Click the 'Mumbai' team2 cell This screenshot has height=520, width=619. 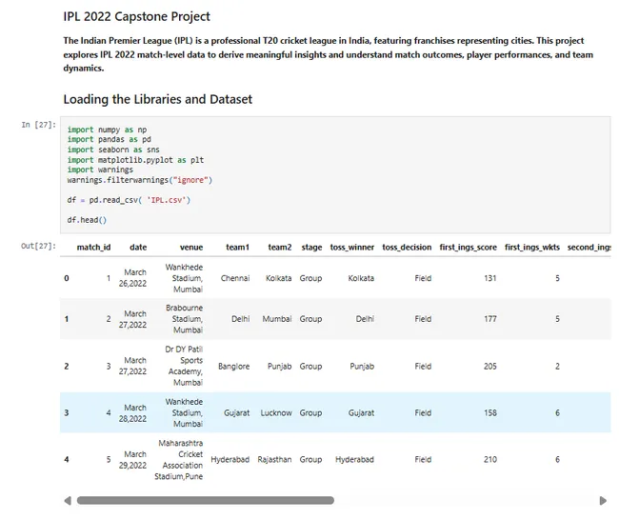click(x=277, y=319)
